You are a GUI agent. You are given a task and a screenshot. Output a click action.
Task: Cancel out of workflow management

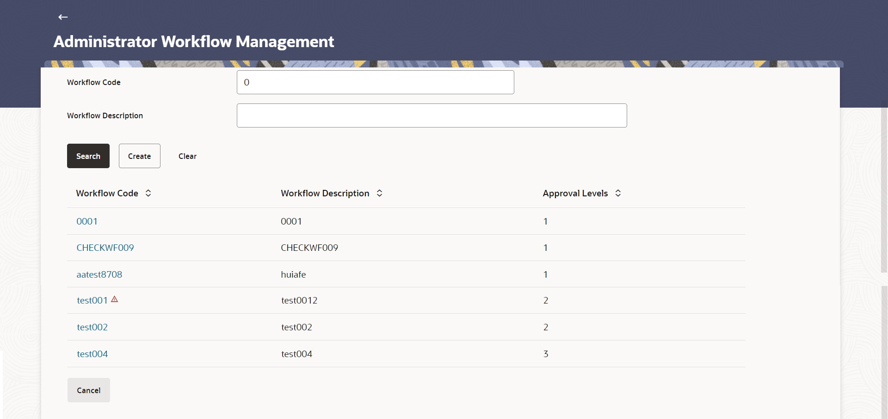point(88,390)
